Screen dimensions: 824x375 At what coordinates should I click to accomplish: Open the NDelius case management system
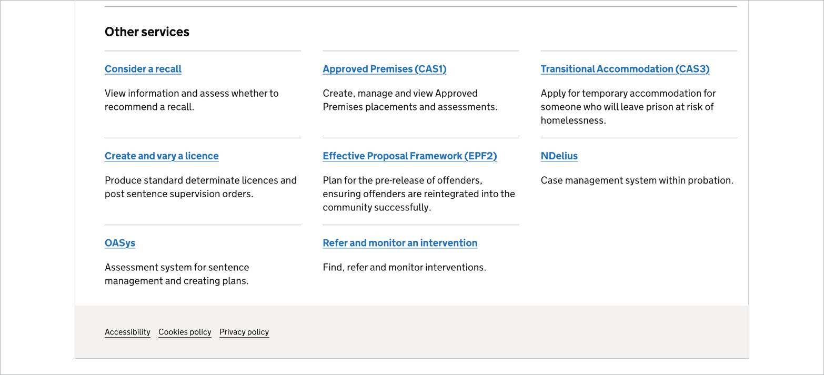tap(559, 156)
